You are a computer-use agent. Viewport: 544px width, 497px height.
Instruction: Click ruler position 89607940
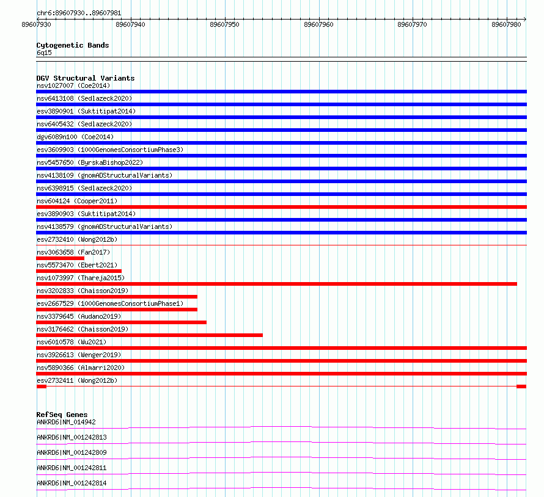coord(130,24)
